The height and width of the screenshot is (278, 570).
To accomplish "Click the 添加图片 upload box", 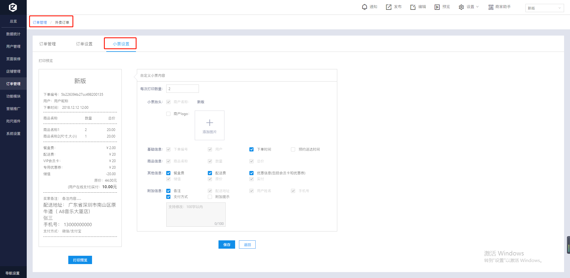I will click(210, 125).
